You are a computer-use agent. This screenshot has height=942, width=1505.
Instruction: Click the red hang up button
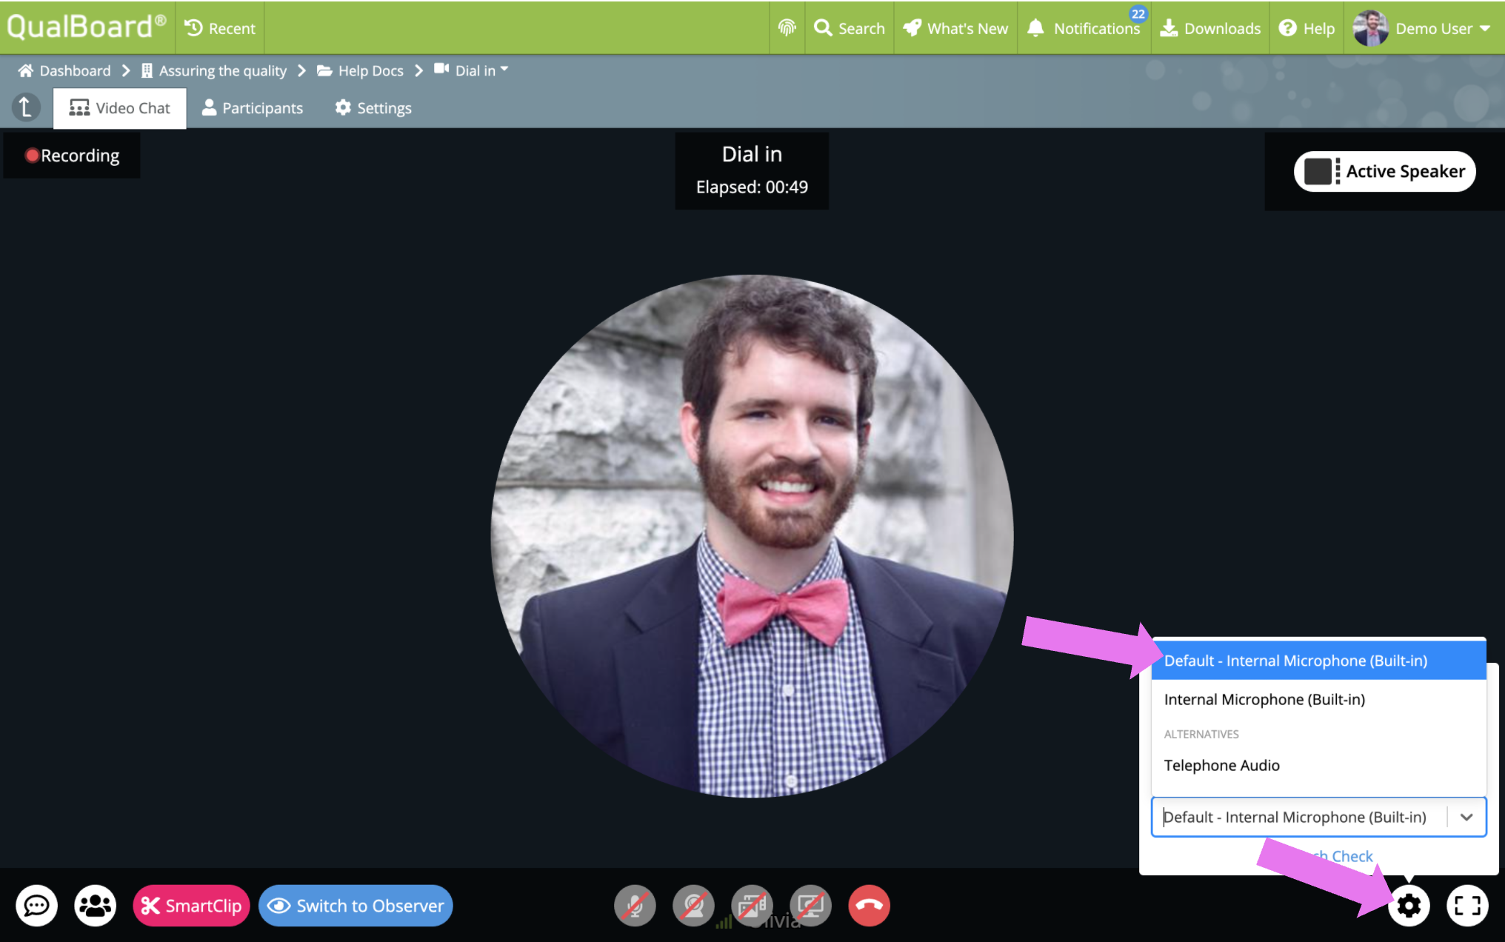[869, 905]
